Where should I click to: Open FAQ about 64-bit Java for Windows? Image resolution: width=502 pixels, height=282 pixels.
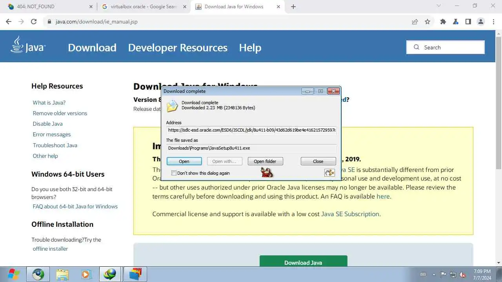pyautogui.click(x=75, y=206)
